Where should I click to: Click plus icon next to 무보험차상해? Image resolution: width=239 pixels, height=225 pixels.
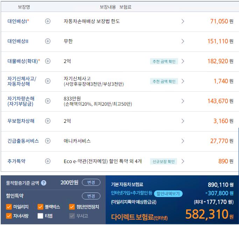48,121
